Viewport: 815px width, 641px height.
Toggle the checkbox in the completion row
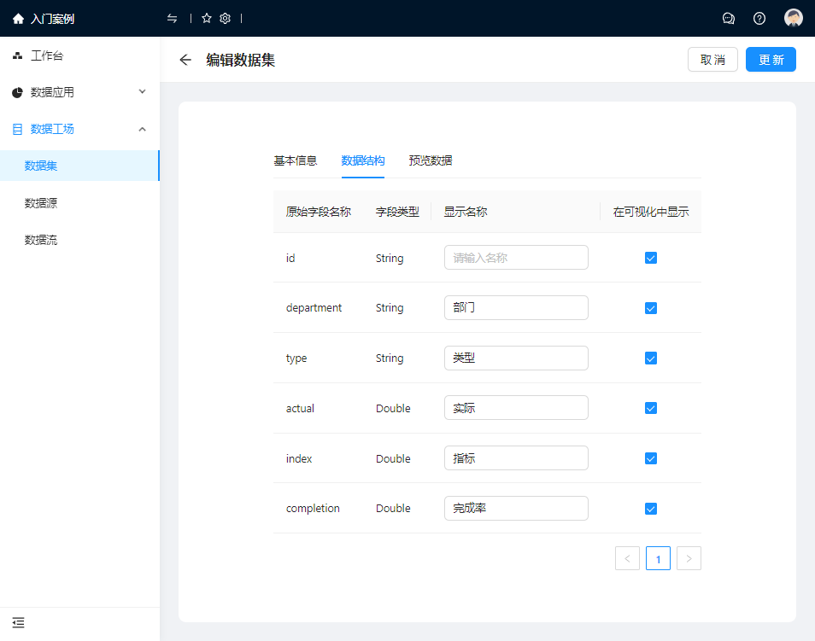(651, 509)
